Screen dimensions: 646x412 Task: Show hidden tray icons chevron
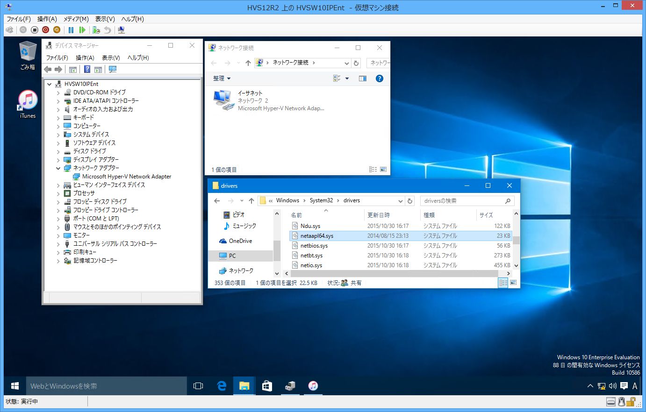(590, 386)
